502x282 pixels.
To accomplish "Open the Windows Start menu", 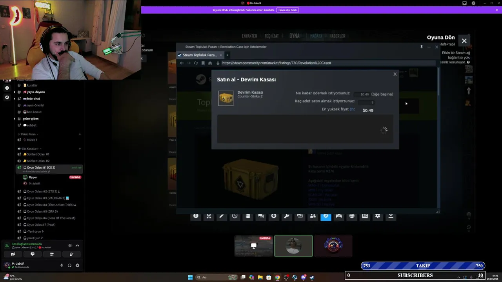I will tap(190, 277).
